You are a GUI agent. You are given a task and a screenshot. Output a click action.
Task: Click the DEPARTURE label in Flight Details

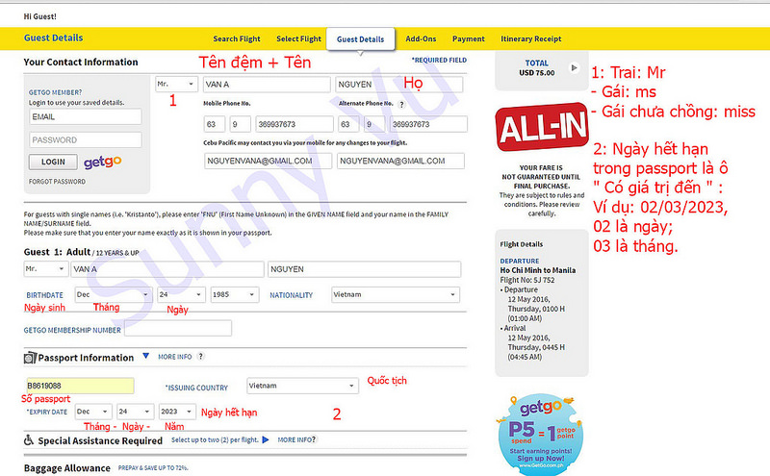tap(520, 261)
